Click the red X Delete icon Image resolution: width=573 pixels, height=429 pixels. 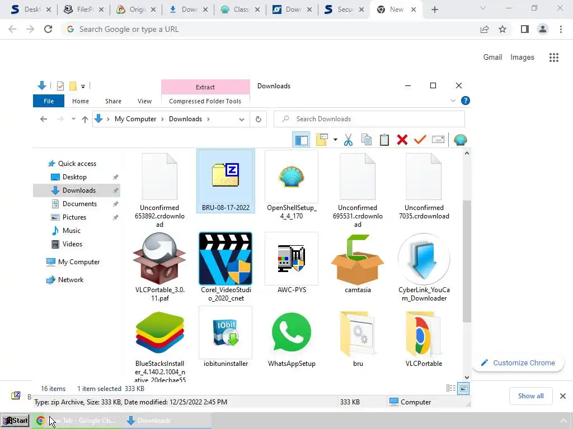tap(402, 140)
